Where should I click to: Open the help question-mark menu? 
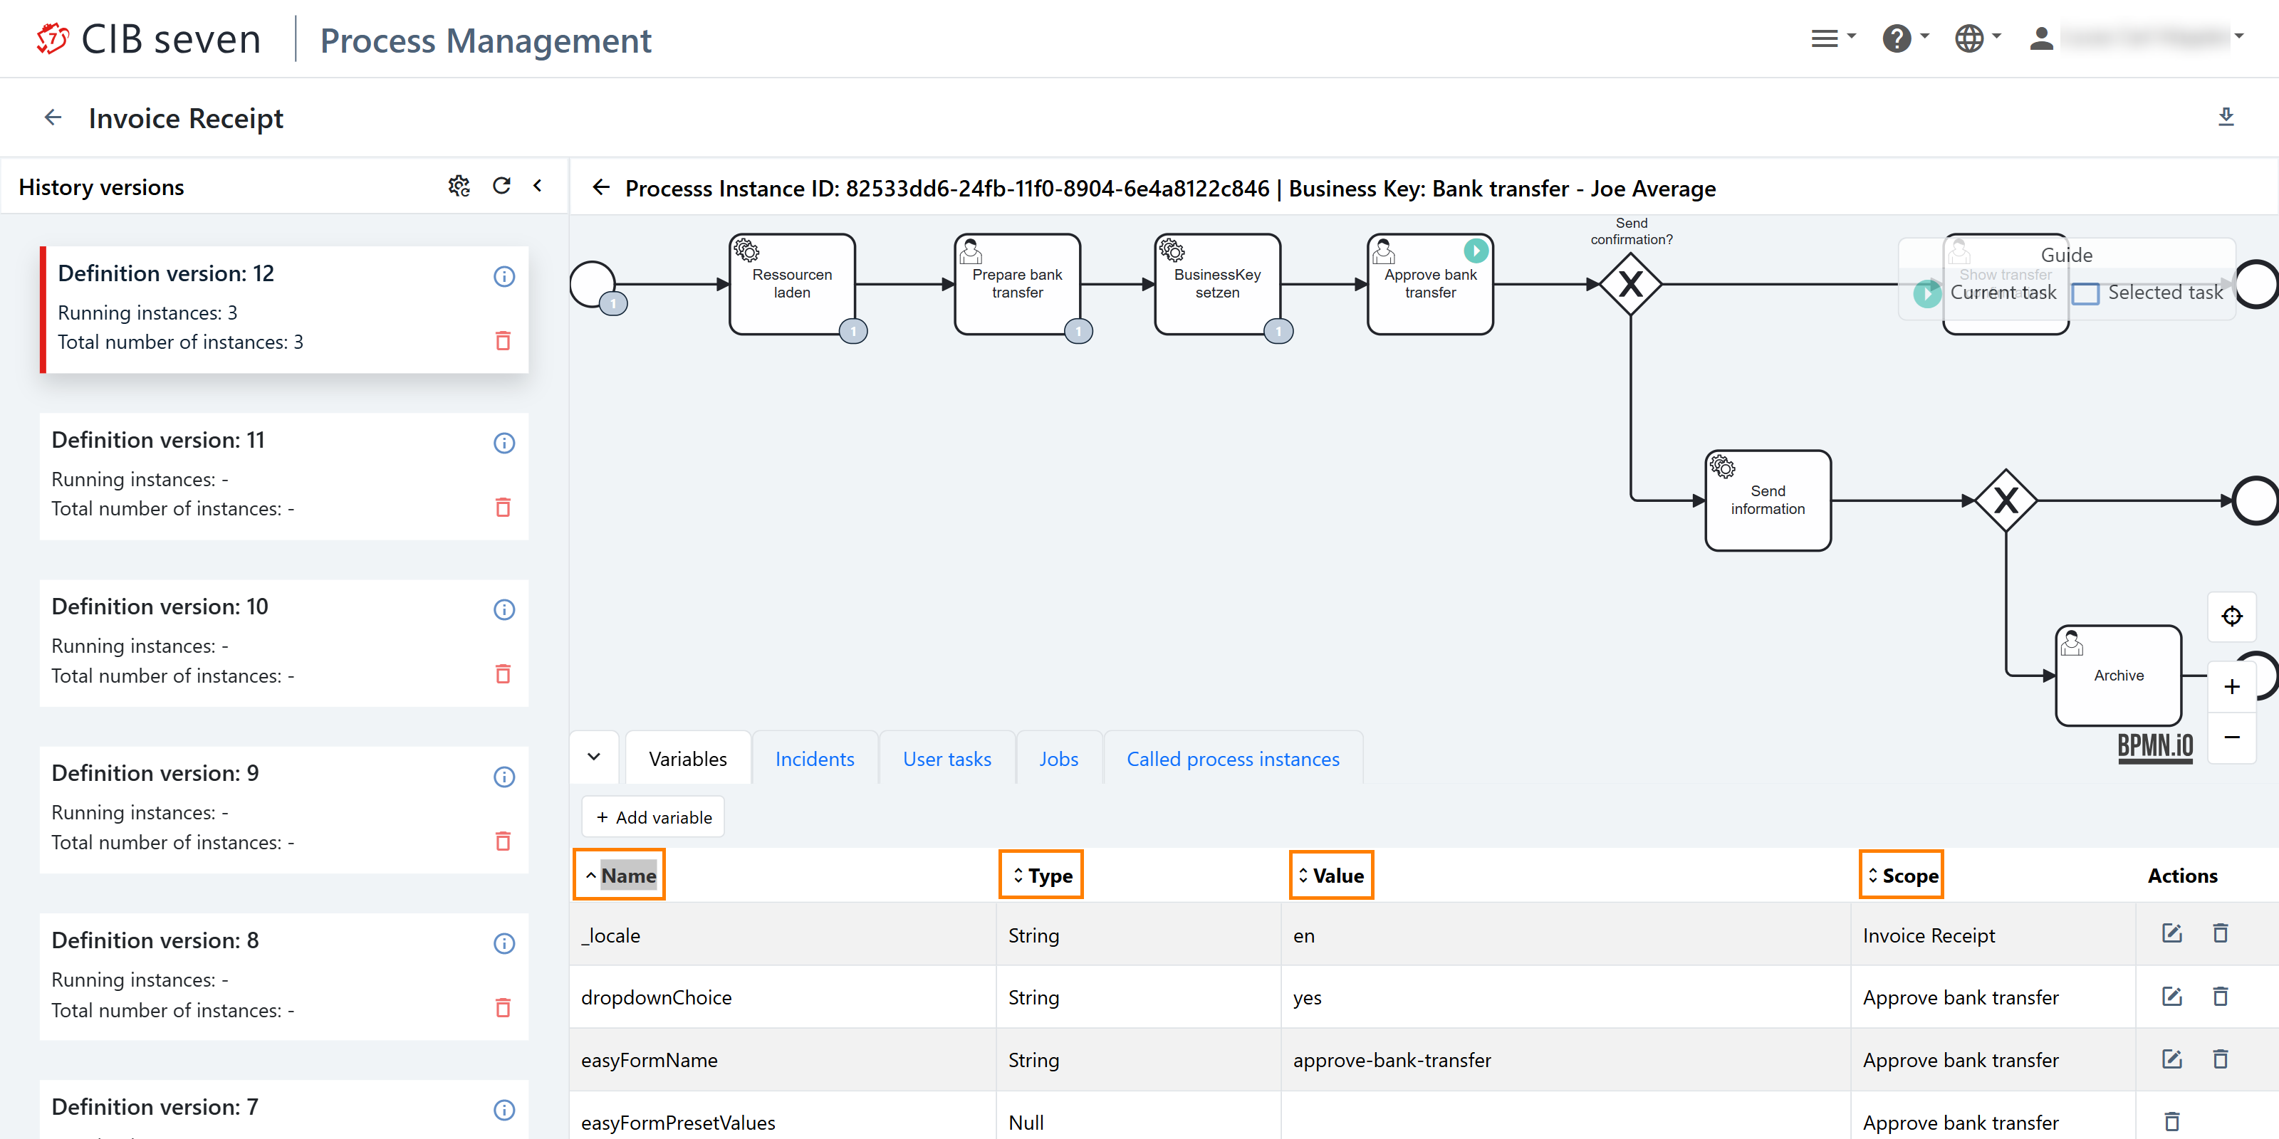(1906, 38)
